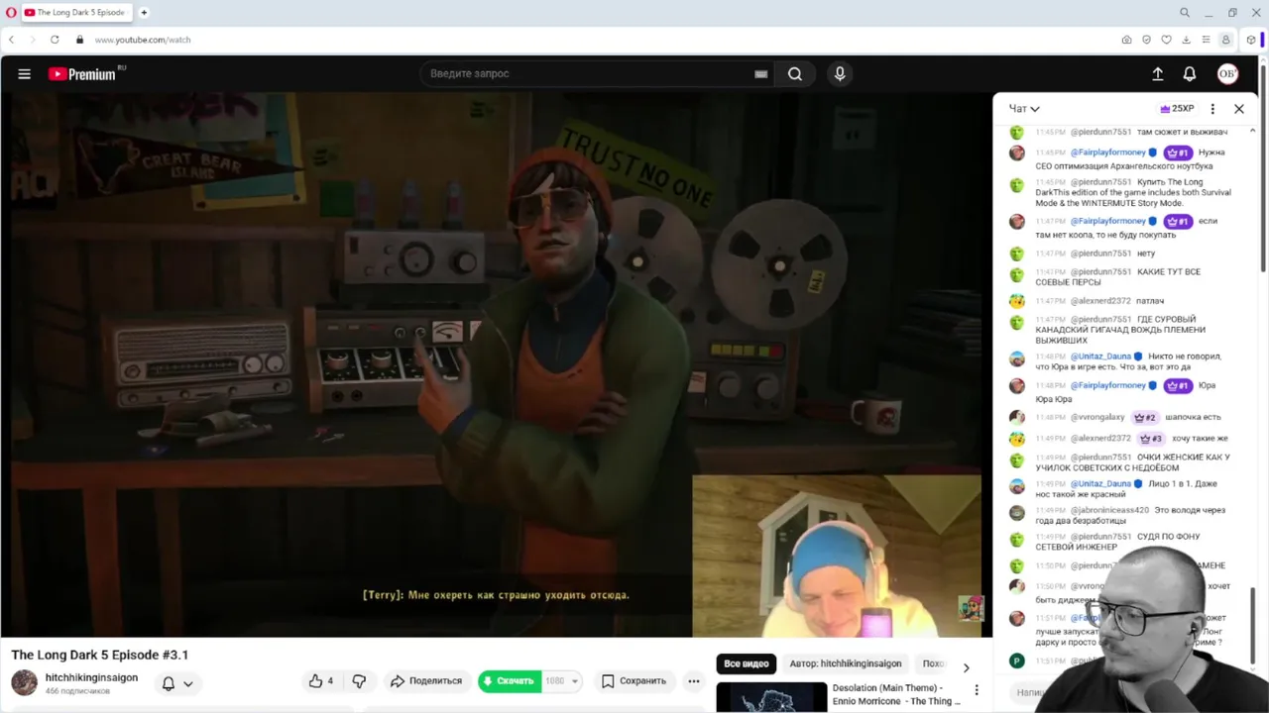The image size is (1269, 713).
Task: Click the #3 badge beside хочу такие же
Action: click(1151, 438)
